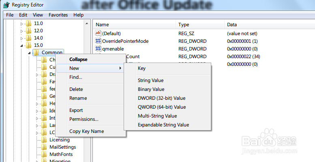Open the Edit menu
This screenshot has width=315, height=162.
(23, 15)
